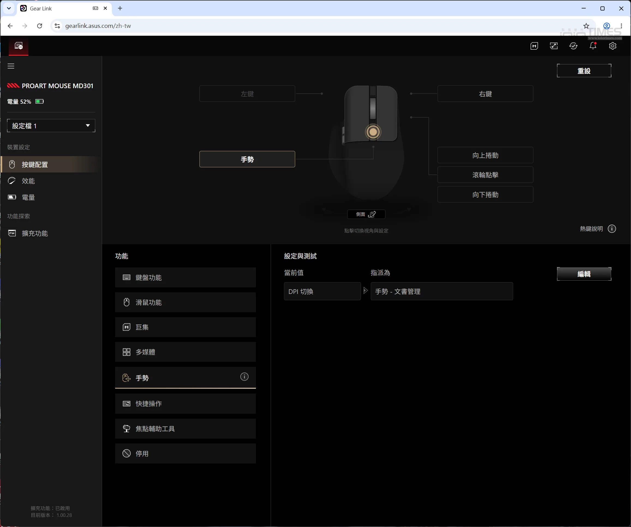Click the 編輯 button

584,274
